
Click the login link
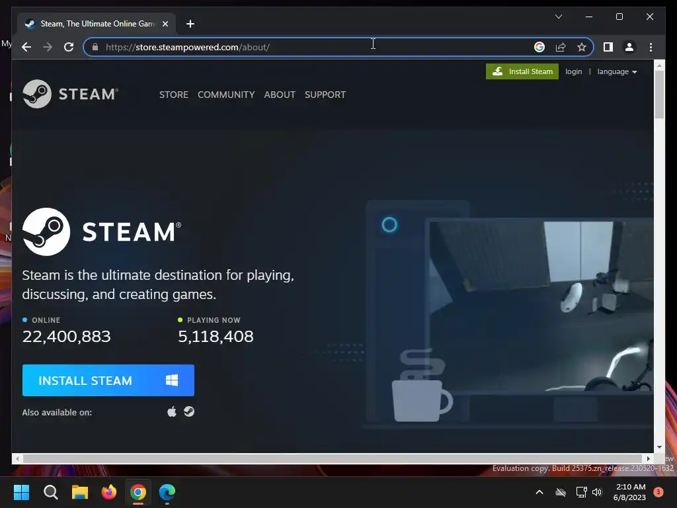(573, 71)
